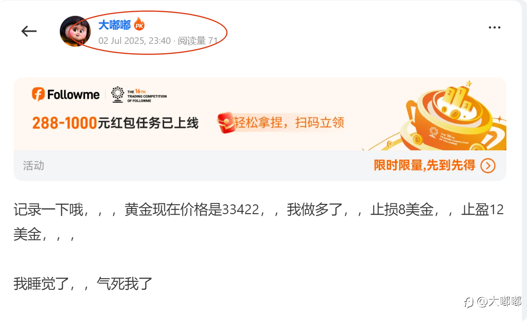Open the 大嘟嘟 profile avatar picture
The image size is (527, 321).
pyautogui.click(x=75, y=31)
